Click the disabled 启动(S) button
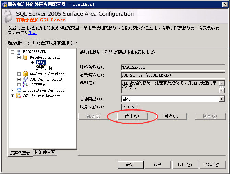This screenshot has height=174, width=230. point(94,116)
